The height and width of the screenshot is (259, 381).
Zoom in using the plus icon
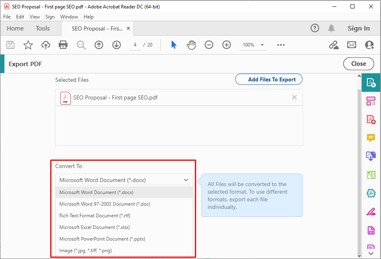point(227,45)
